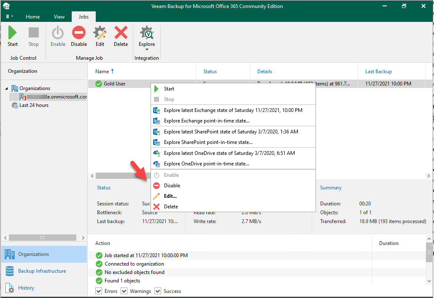Click the Found 1 objects log entry
The height and width of the screenshot is (298, 434).
coord(122,281)
